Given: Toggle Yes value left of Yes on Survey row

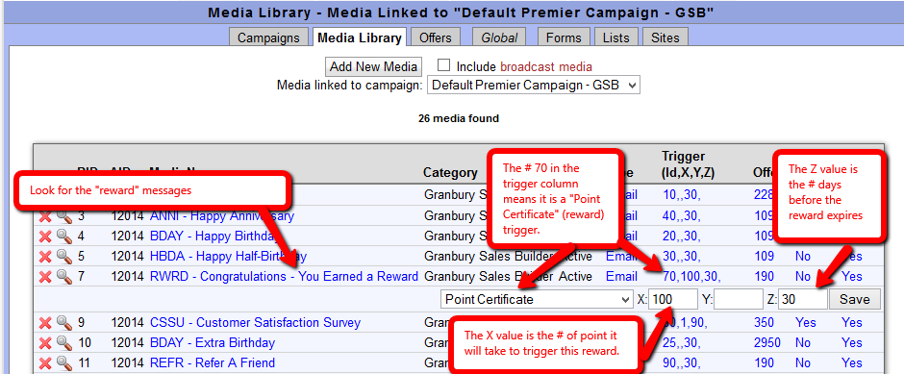Looking at the screenshot, I should [x=806, y=323].
